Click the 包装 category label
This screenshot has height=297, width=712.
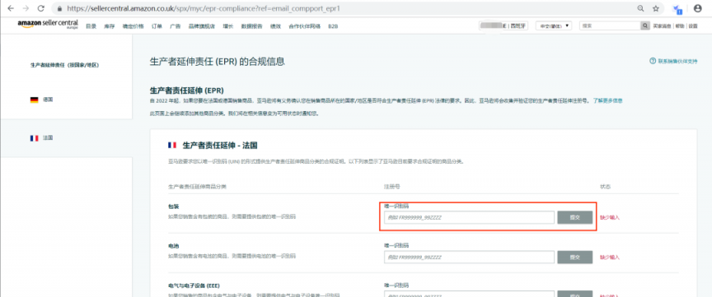[173, 207]
